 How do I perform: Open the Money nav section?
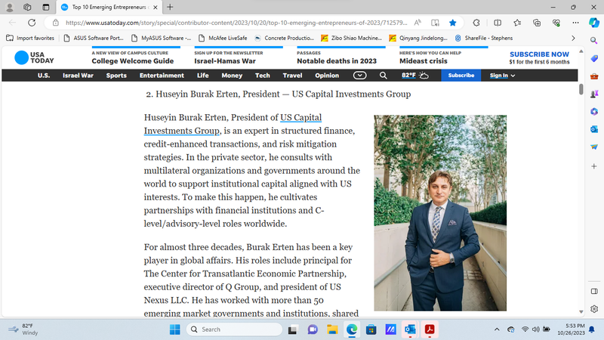point(232,76)
